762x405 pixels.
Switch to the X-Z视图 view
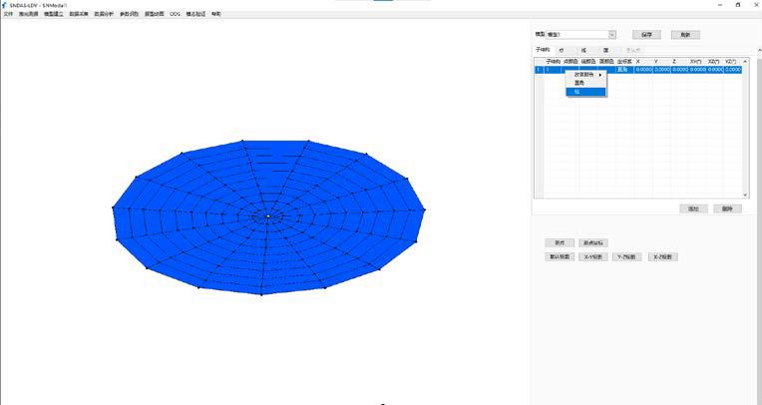pos(662,256)
